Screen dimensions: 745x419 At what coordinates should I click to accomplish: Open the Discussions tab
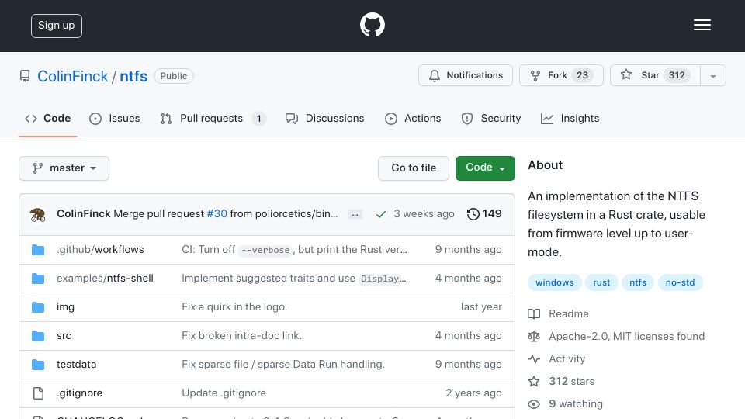(x=325, y=118)
